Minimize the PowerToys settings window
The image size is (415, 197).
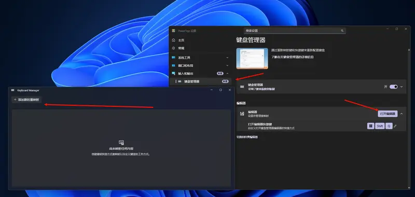click(388, 29)
